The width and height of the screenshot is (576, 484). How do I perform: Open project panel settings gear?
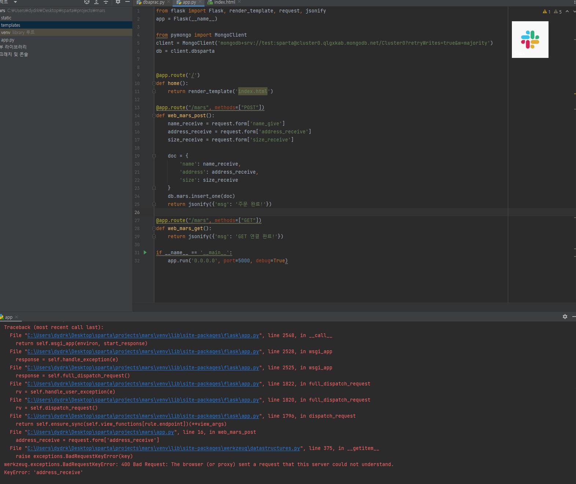coord(118,2)
